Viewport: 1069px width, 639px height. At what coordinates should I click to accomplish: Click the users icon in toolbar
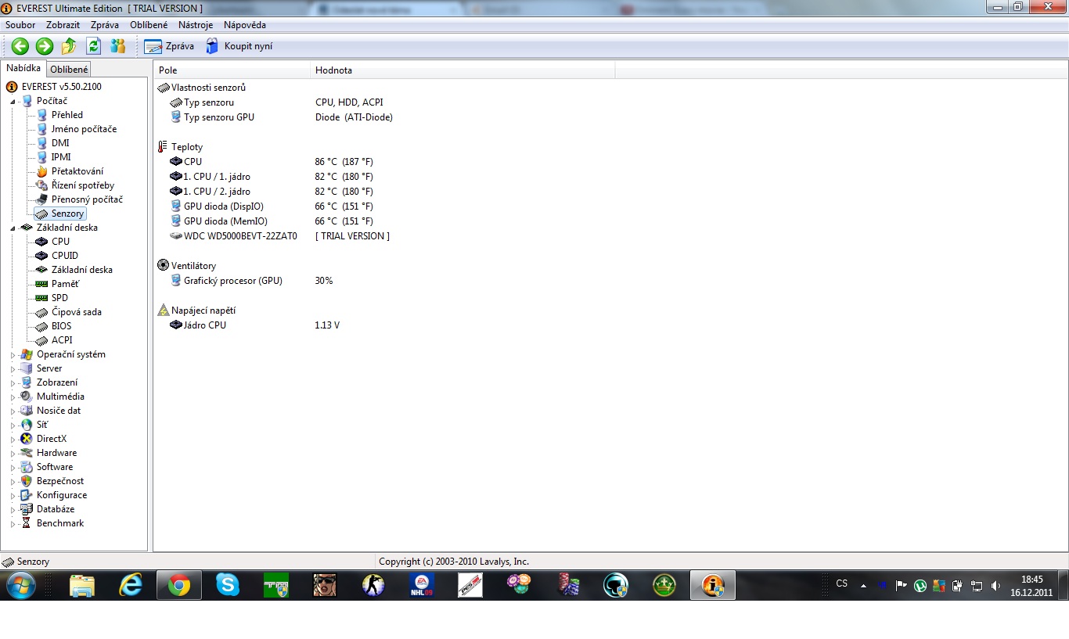(x=117, y=46)
